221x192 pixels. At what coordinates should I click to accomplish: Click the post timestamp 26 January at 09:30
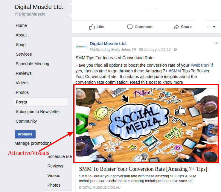(x=155, y=50)
